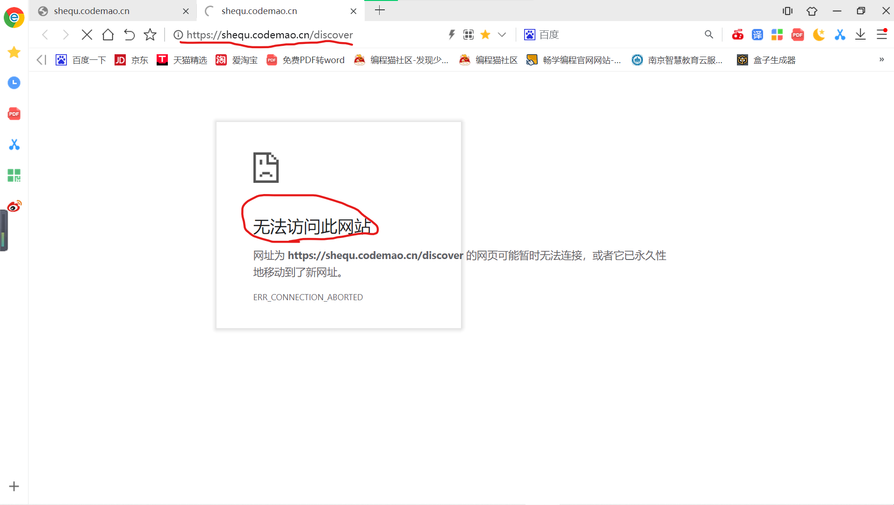Toggle the night mode moon icon
894x505 pixels.
click(x=819, y=35)
